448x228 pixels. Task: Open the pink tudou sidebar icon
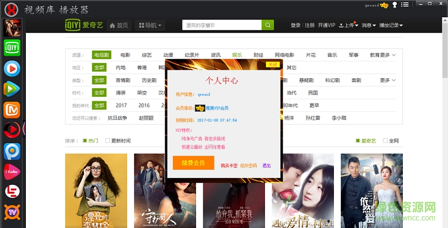12,171
